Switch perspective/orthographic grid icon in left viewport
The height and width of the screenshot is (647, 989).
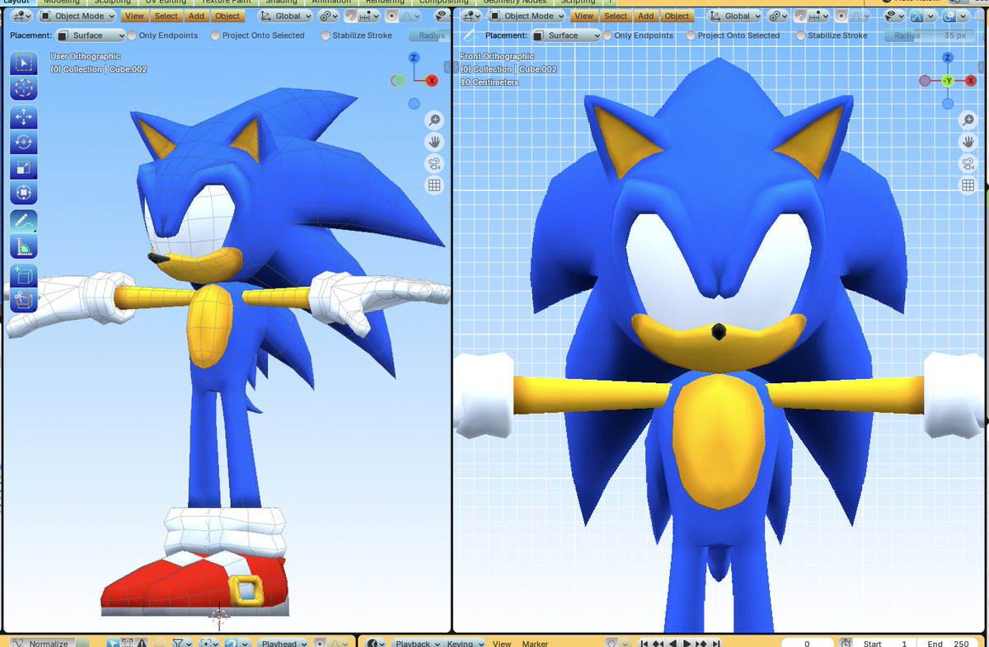pyautogui.click(x=434, y=185)
